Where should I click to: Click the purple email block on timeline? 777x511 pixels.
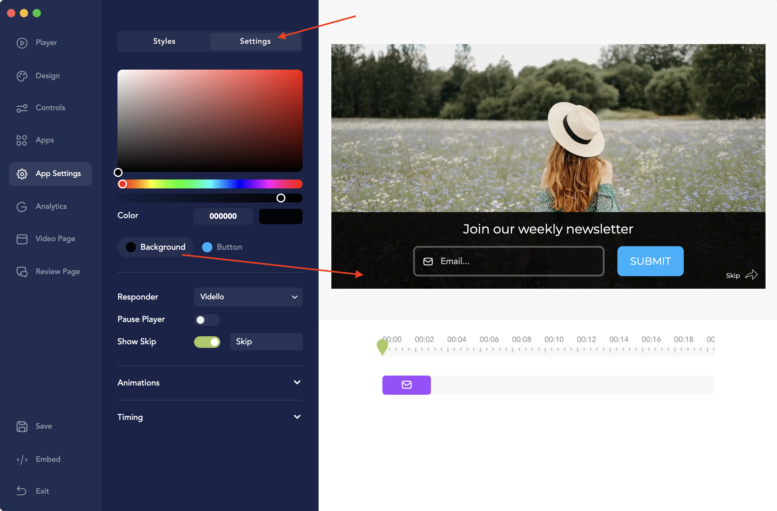(x=406, y=385)
